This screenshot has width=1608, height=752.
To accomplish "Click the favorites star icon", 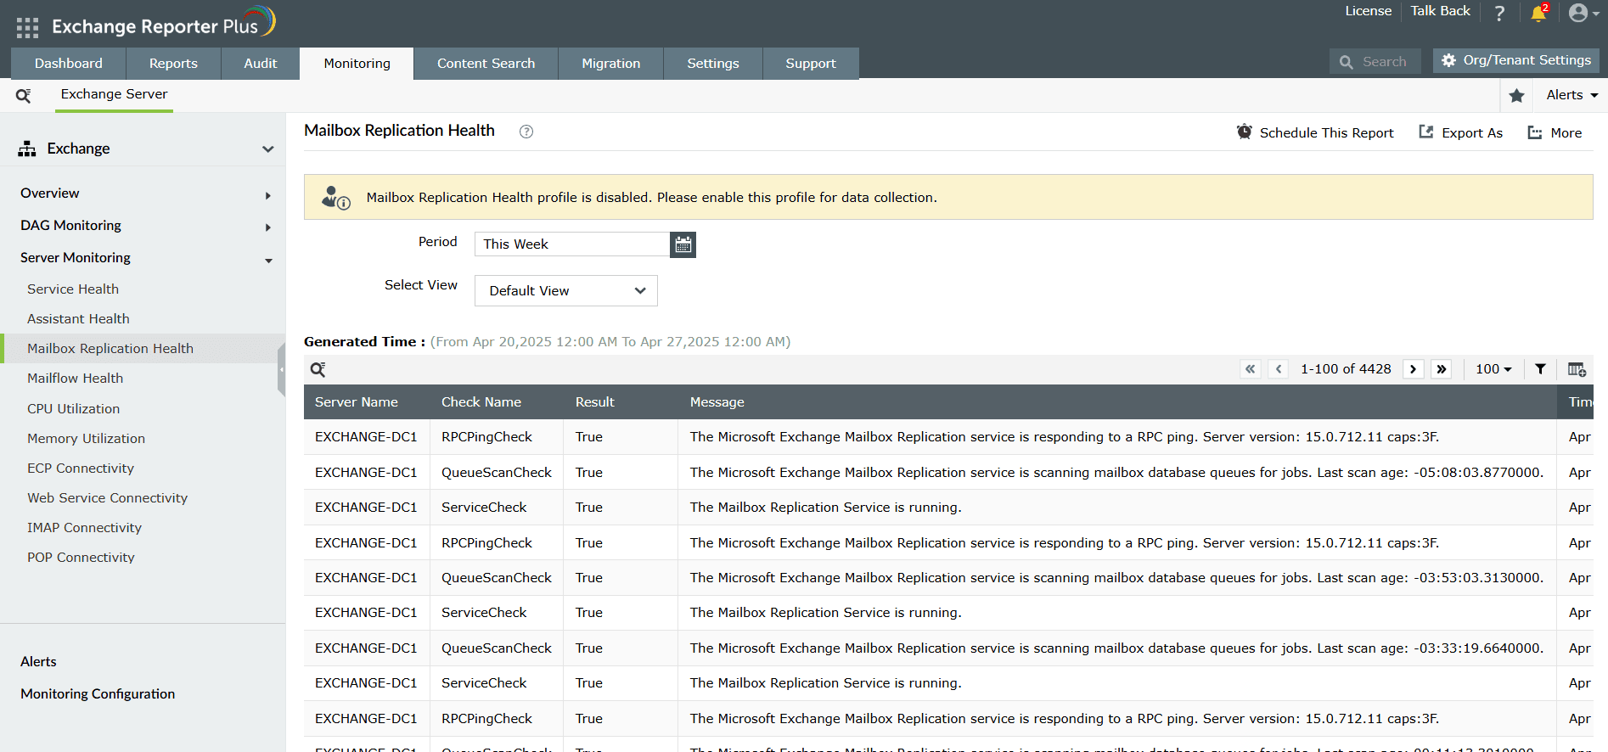I will (1516, 96).
